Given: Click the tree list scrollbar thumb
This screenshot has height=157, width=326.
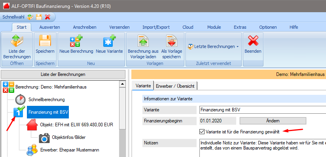Looking at the screenshot, I should 123,108.
